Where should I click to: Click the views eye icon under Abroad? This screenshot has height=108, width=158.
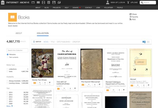coord(138,85)
